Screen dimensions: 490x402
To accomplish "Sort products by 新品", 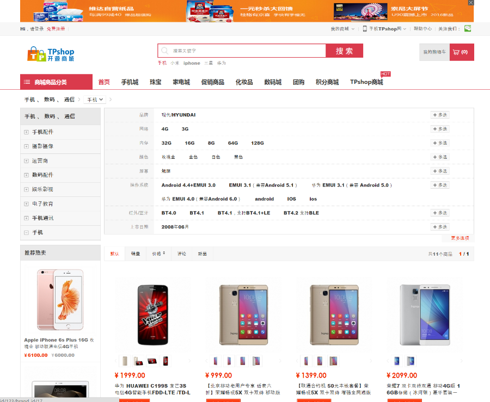I will (202, 253).
